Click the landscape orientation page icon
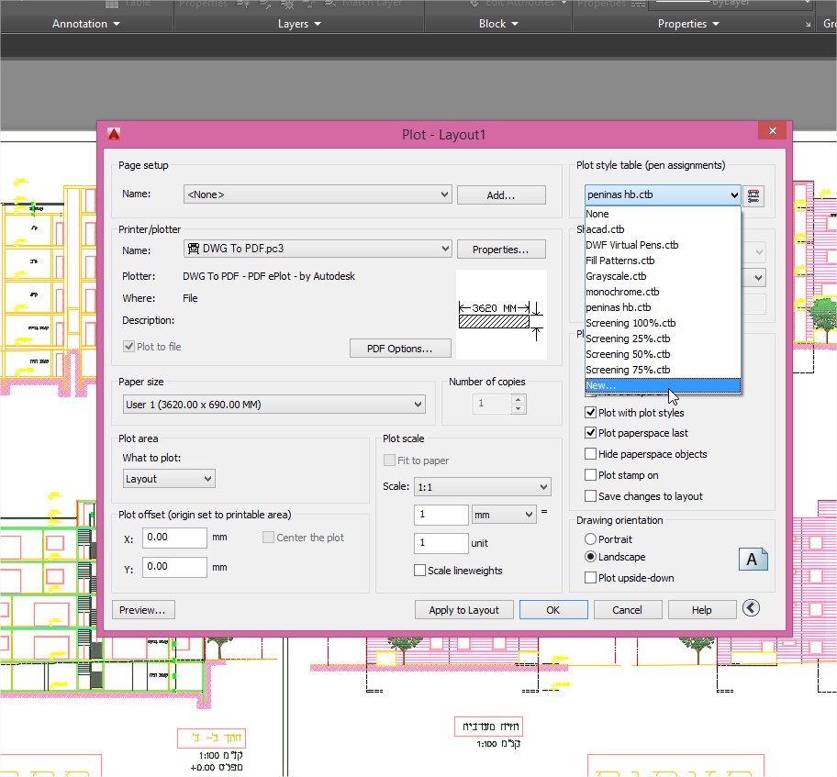This screenshot has height=777, width=837. pyautogui.click(x=753, y=560)
